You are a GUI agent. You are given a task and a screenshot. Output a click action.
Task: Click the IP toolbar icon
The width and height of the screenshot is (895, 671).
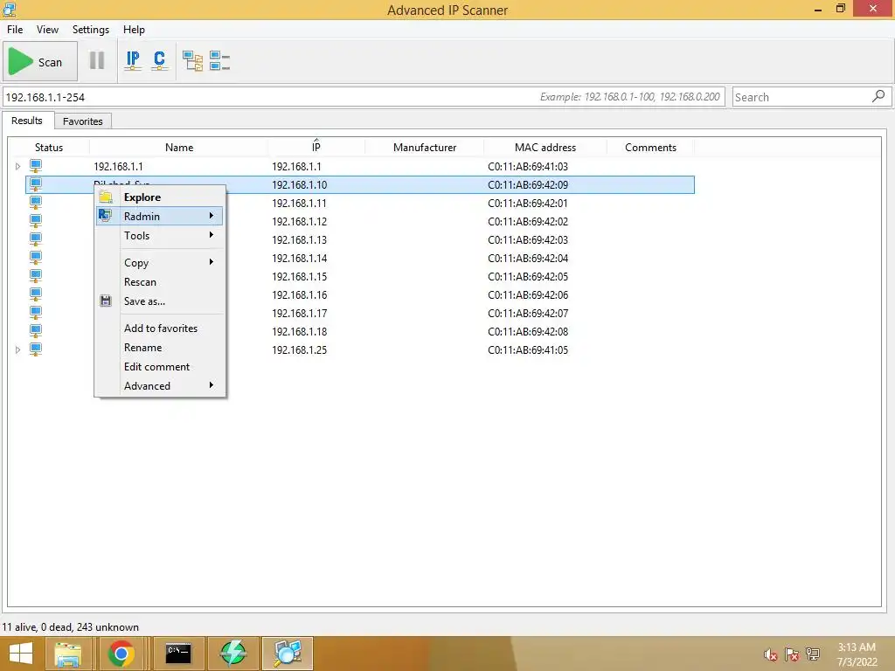[x=133, y=60]
